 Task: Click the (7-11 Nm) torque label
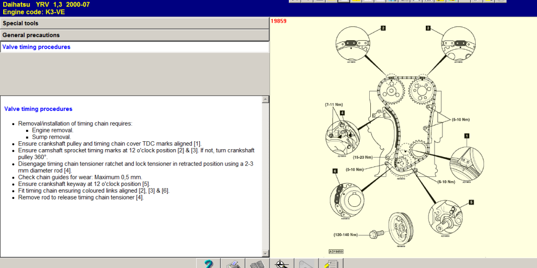pos(334,105)
